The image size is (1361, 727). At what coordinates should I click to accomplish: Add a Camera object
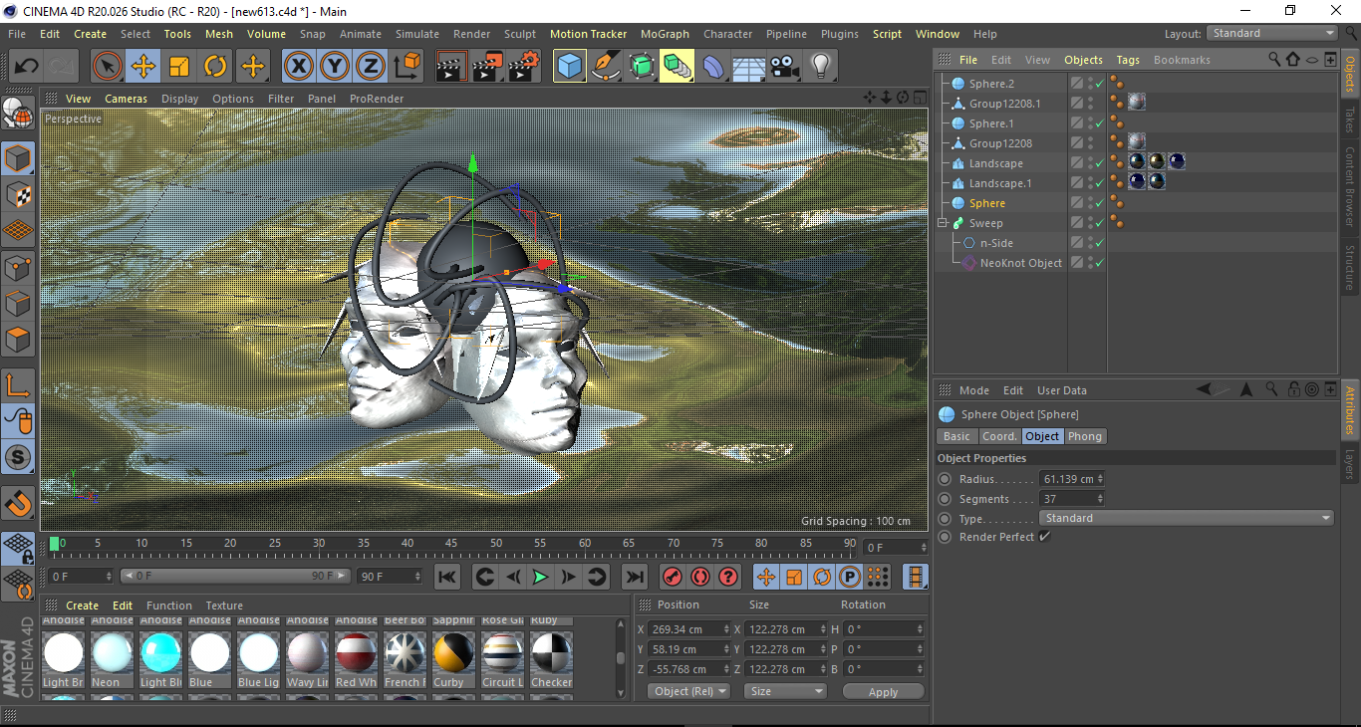[784, 67]
